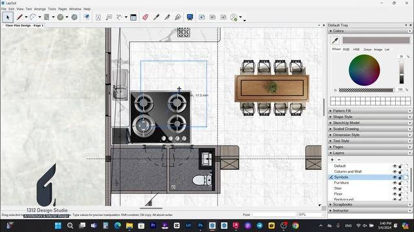
Task: Choose the Rectangle shape tool
Action: click(47, 17)
